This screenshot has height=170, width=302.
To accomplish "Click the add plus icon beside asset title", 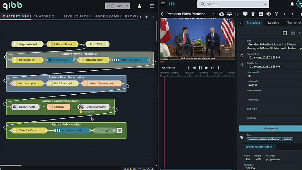I will (x=214, y=14).
